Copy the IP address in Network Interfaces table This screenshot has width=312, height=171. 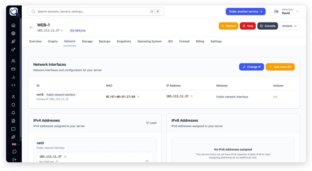(192, 96)
